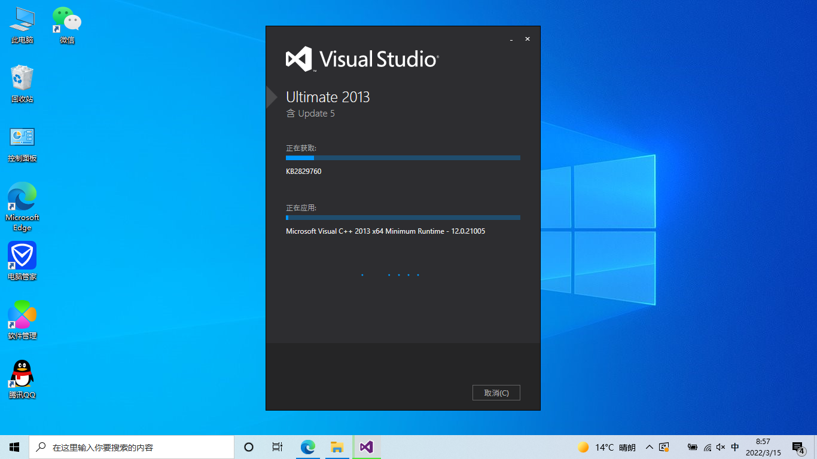
Task: Click the taskbar search box
Action: 132,447
